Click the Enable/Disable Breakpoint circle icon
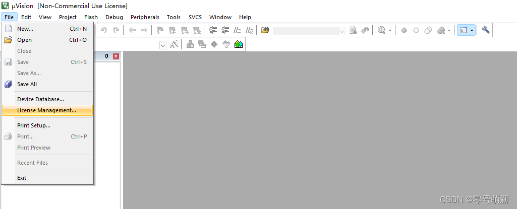The image size is (517, 209). click(416, 30)
